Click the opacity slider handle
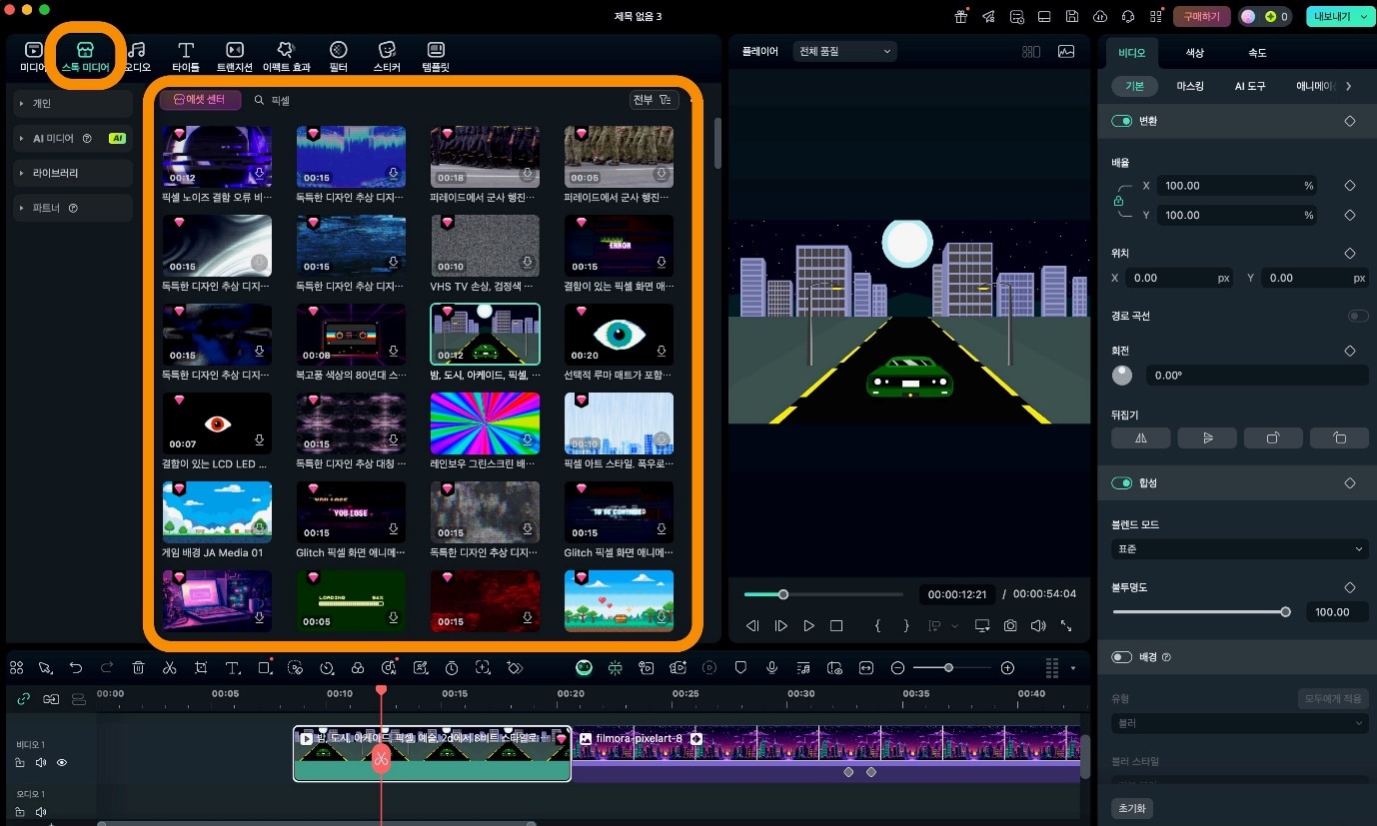The image size is (1377, 826). pos(1285,612)
